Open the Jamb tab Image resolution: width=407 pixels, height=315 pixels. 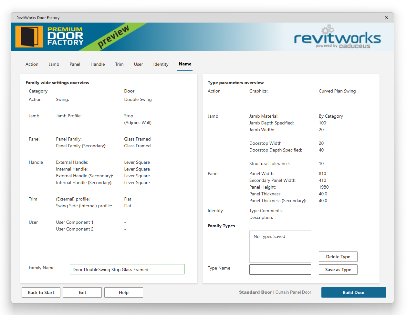[x=54, y=64]
